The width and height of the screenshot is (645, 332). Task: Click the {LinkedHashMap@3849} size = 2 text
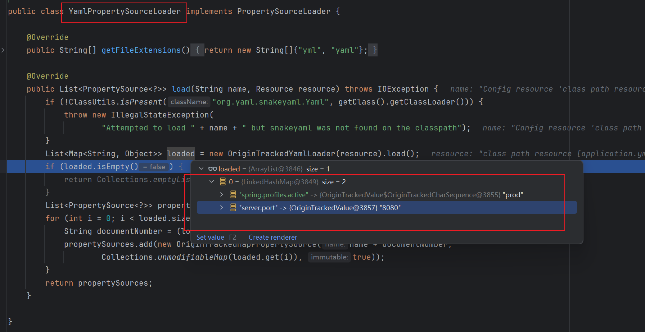click(294, 182)
